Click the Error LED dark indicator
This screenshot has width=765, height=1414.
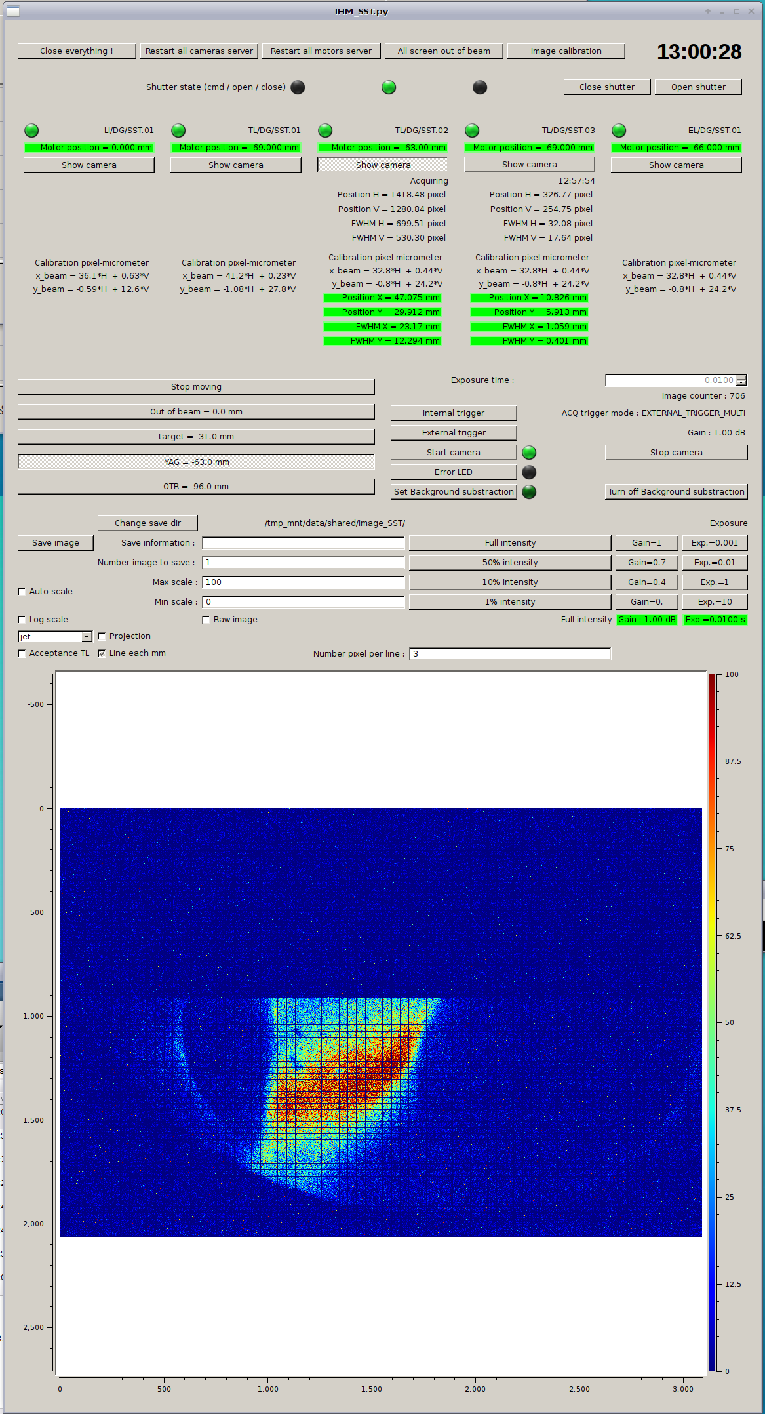click(x=529, y=472)
